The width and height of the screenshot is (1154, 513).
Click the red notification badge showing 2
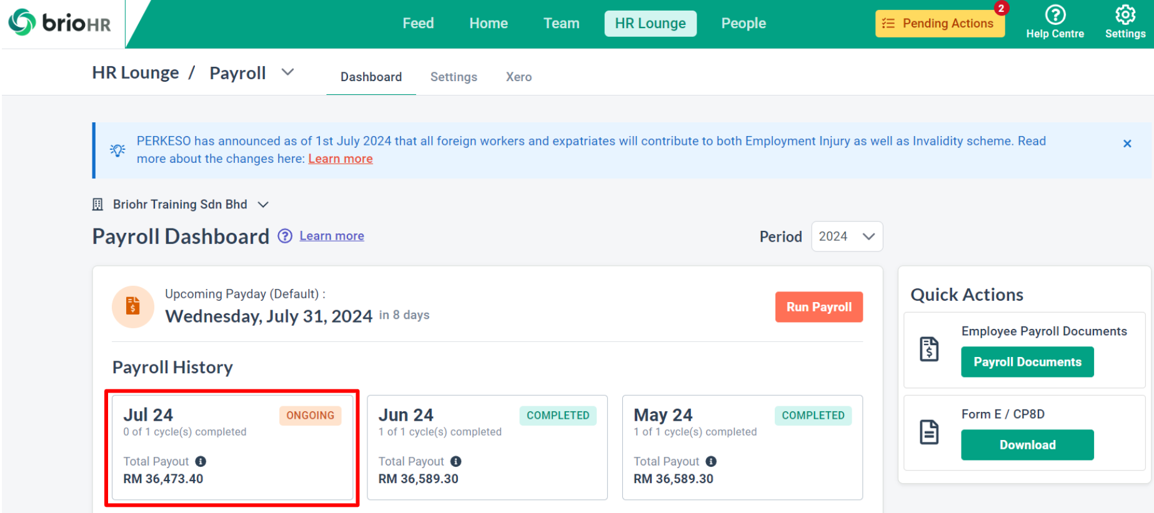(1002, 8)
